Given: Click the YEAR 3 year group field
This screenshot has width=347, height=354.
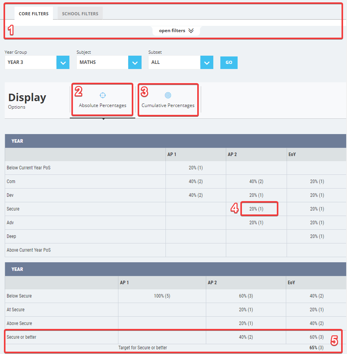Looking at the screenshot, I should (31, 63).
